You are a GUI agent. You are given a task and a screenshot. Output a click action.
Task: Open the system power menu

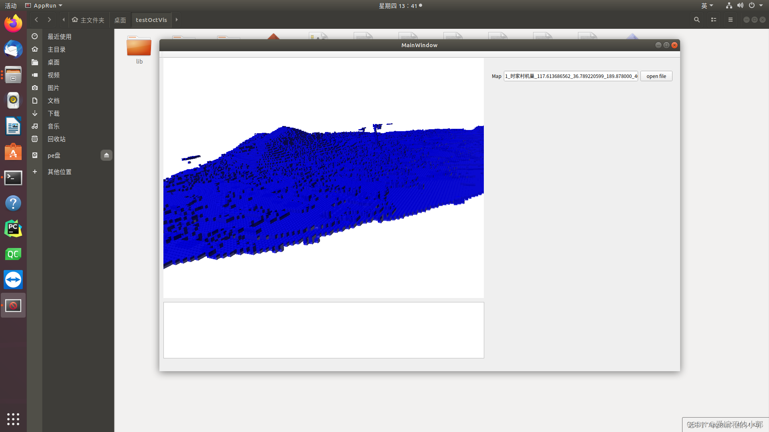[755, 6]
